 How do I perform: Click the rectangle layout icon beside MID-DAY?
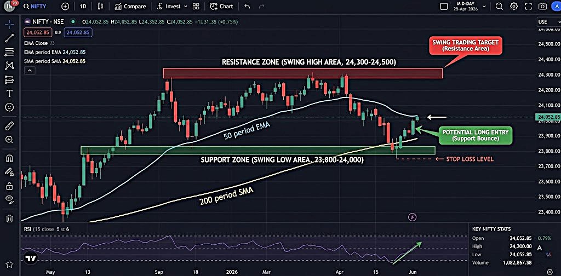[444, 6]
